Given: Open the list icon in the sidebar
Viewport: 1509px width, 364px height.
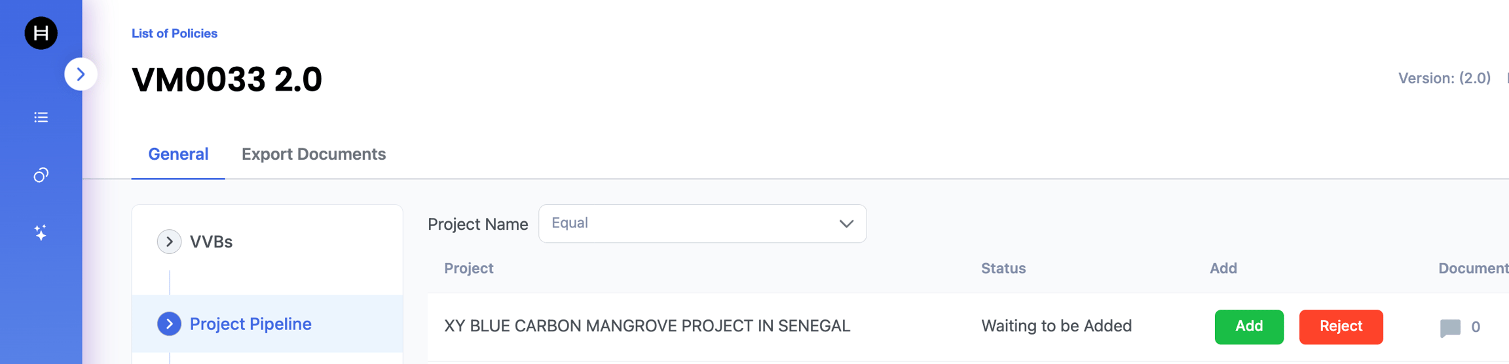Looking at the screenshot, I should tap(41, 117).
